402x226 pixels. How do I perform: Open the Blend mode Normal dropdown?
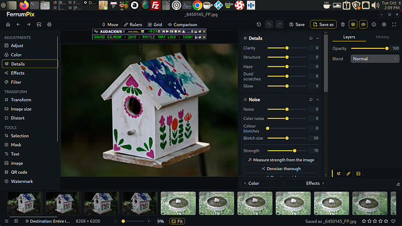[x=375, y=59]
